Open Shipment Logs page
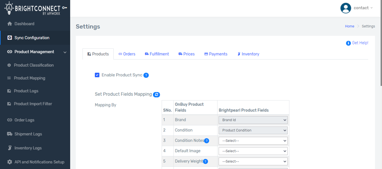Screen dimensions: 382x169 (x=35, y=134)
